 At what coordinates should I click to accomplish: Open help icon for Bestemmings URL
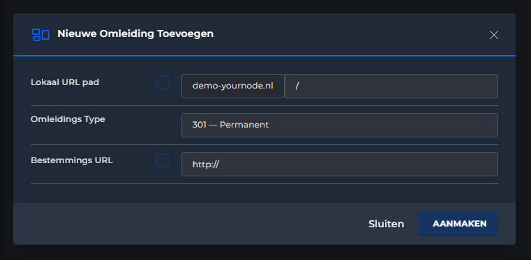(x=163, y=160)
